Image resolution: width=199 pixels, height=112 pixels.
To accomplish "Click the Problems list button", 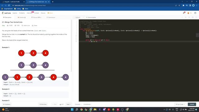I will 7,105.
